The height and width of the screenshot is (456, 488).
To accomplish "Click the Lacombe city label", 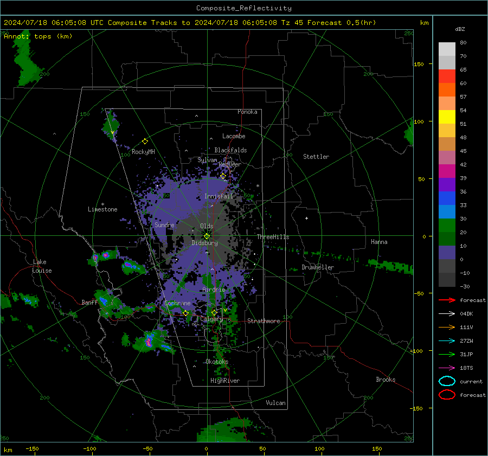I will (234, 136).
